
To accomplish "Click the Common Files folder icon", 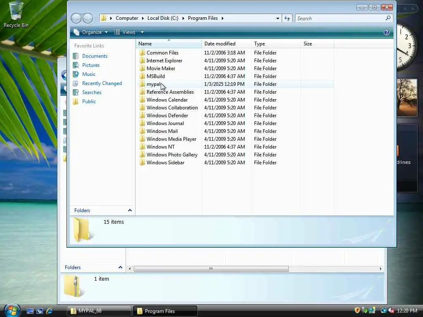I will (142, 52).
